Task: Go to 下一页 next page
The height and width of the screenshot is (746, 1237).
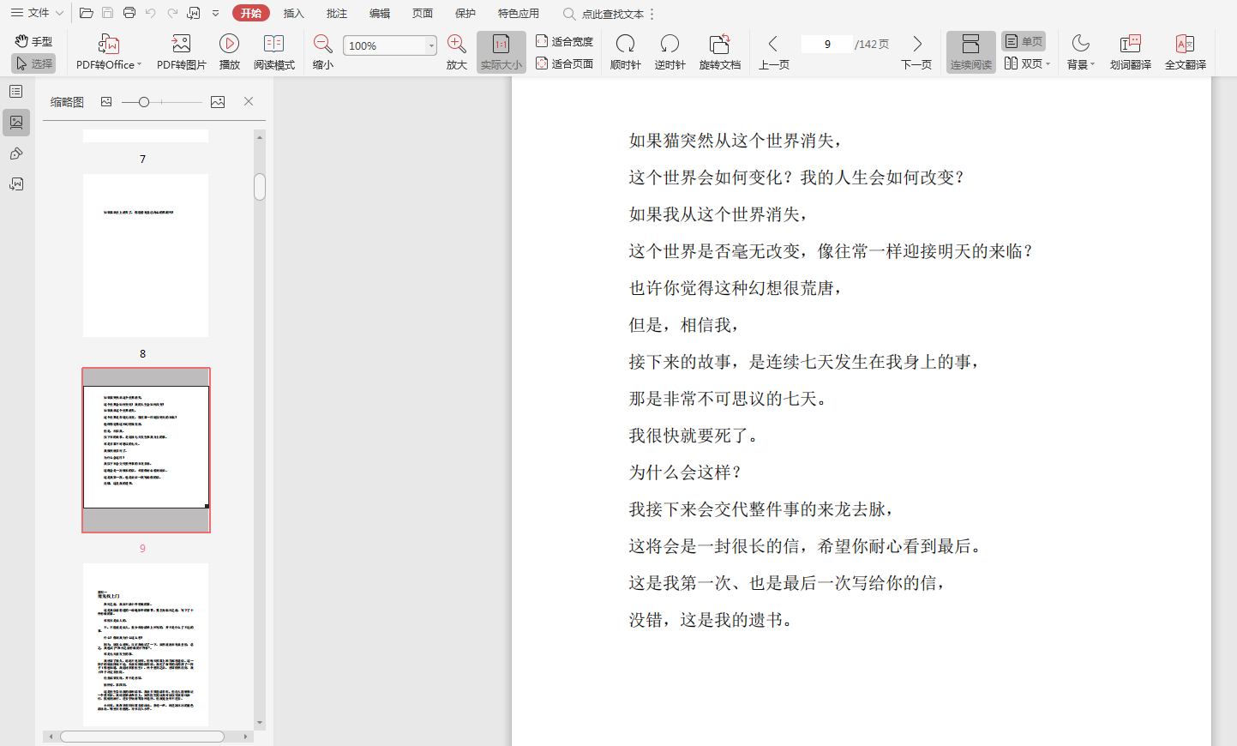Action: [916, 52]
